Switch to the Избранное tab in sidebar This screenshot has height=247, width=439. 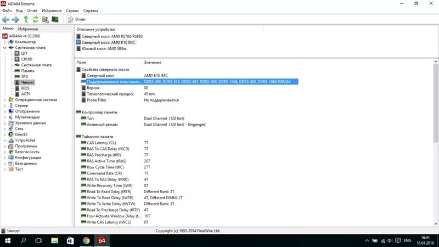tap(28, 29)
